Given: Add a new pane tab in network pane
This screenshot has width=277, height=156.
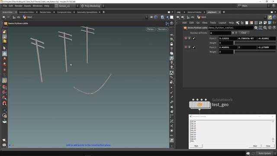Looking at the screenshot, I should pos(224,12).
